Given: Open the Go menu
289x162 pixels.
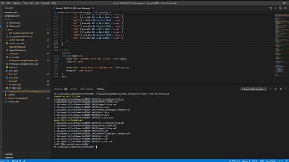Looking at the screenshot, I should tap(32, 3).
